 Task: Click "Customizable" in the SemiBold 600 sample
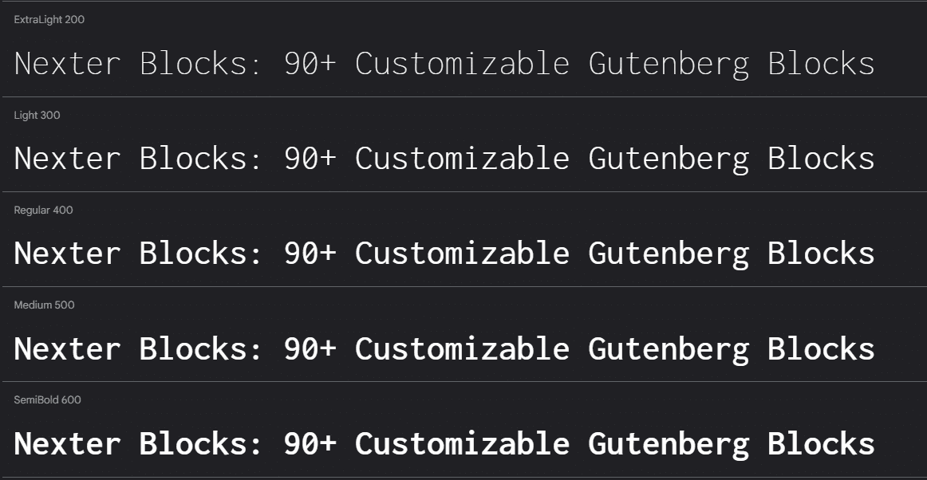pyautogui.click(x=462, y=443)
